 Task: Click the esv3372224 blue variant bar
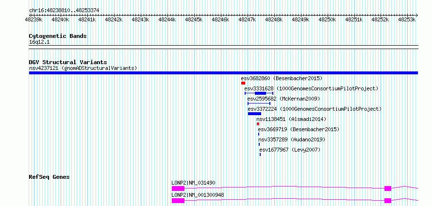pyautogui.click(x=254, y=114)
